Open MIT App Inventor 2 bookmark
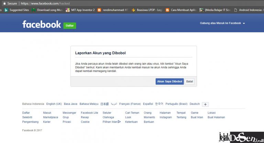Screen dimensions: 264x143 (x=80, y=10)
